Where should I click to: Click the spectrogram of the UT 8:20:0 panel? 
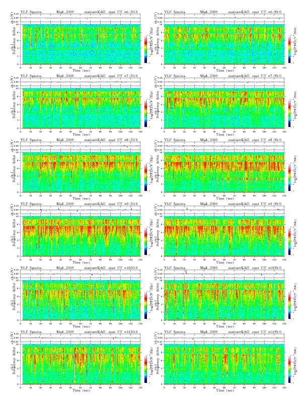click(81, 172)
